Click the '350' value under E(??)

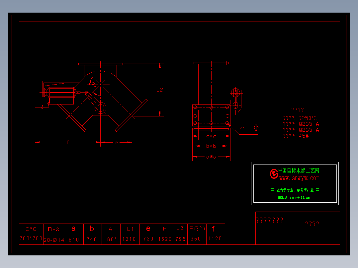196,239
